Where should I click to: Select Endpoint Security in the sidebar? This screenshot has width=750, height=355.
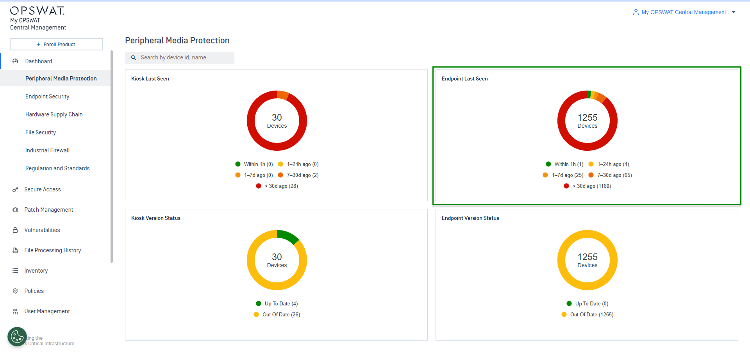pos(47,96)
